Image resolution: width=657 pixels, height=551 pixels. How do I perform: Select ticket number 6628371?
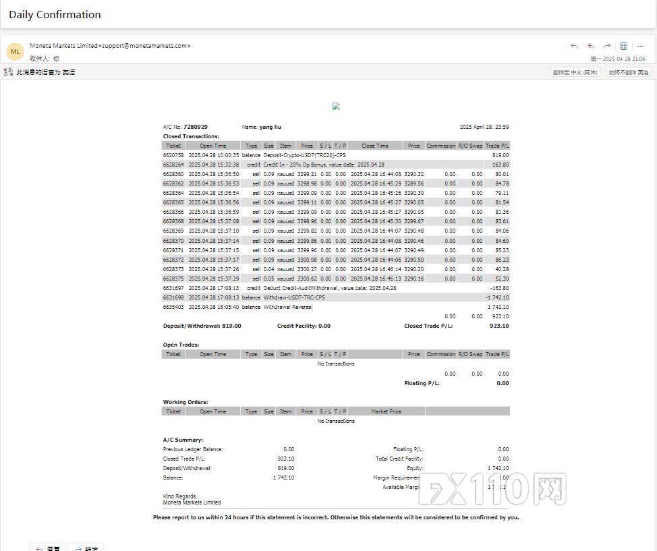click(173, 250)
